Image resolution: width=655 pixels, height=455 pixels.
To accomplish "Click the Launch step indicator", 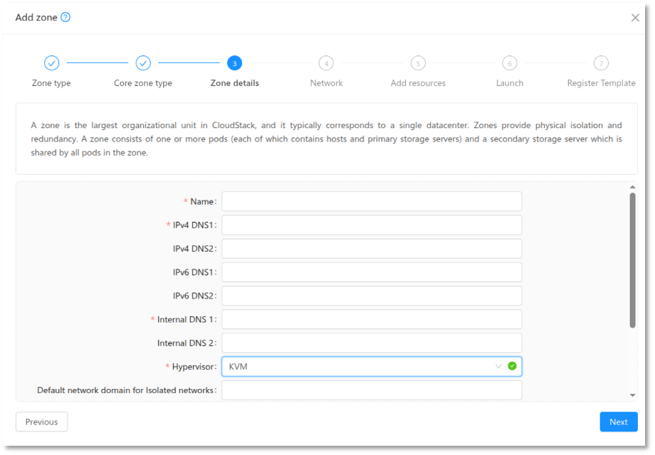I will (509, 63).
